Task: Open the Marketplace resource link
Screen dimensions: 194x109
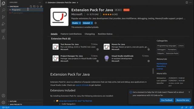Action: [162, 64]
